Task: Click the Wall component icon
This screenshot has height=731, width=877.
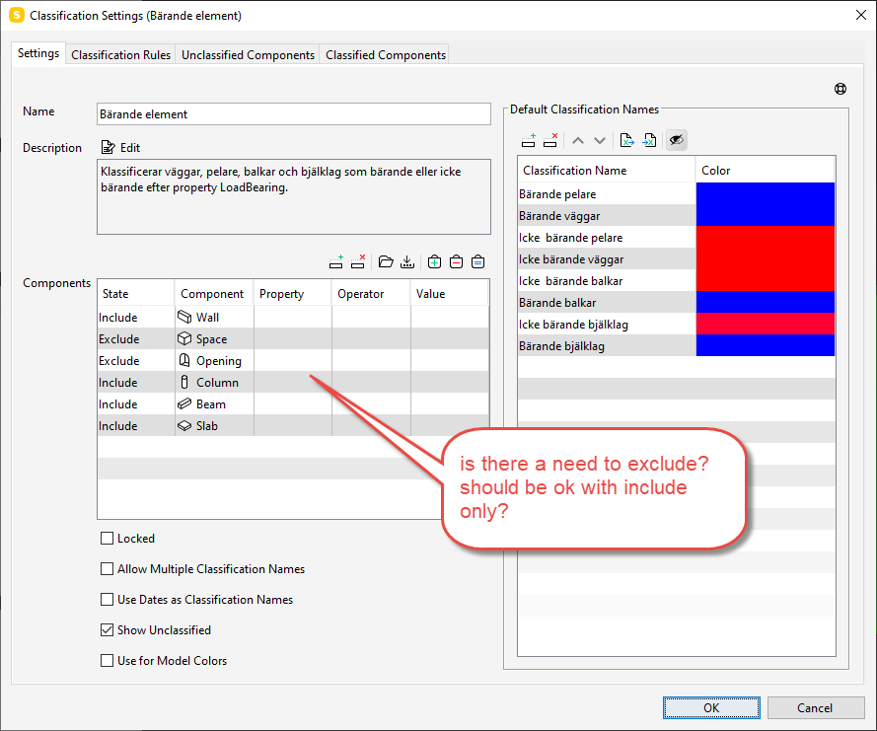Action: tap(184, 317)
